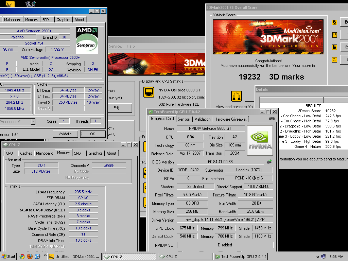Switch to SPD tab in lower CPU-Z window

(77, 153)
